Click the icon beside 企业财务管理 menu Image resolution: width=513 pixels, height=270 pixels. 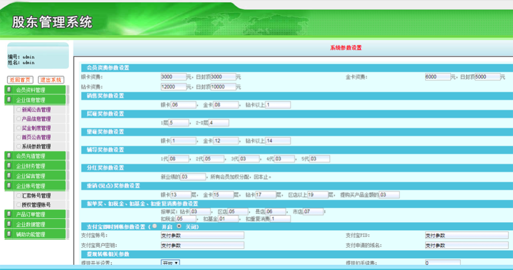(9, 165)
